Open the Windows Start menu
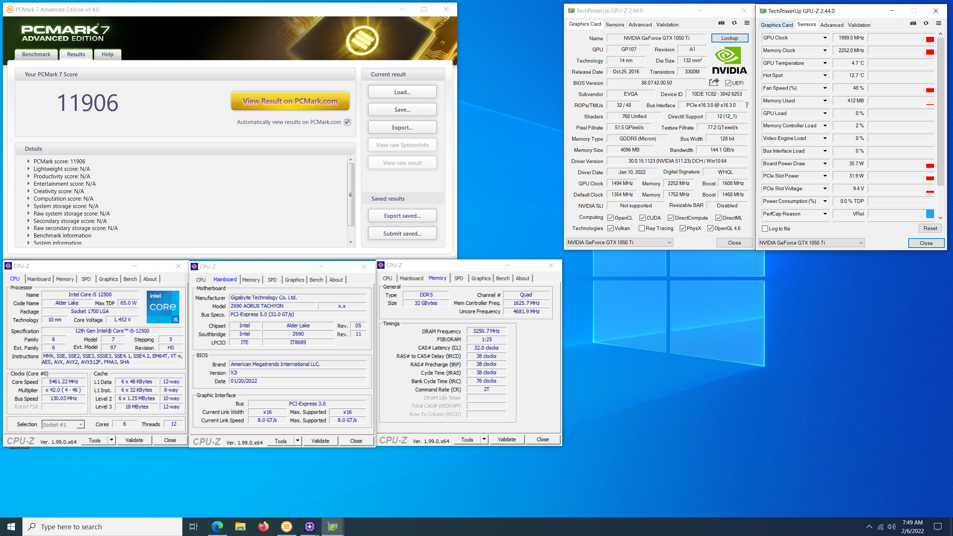The height and width of the screenshot is (536, 953). (11, 527)
